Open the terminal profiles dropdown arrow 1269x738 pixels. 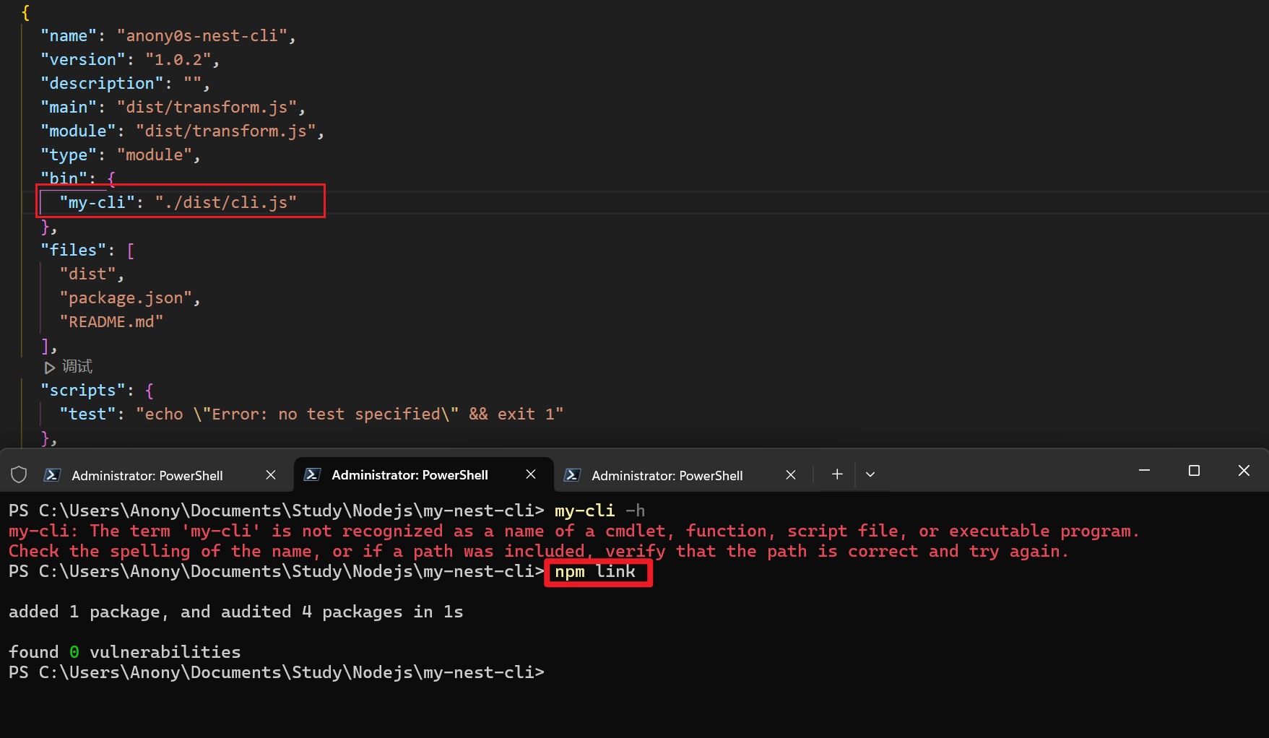pyautogui.click(x=870, y=474)
